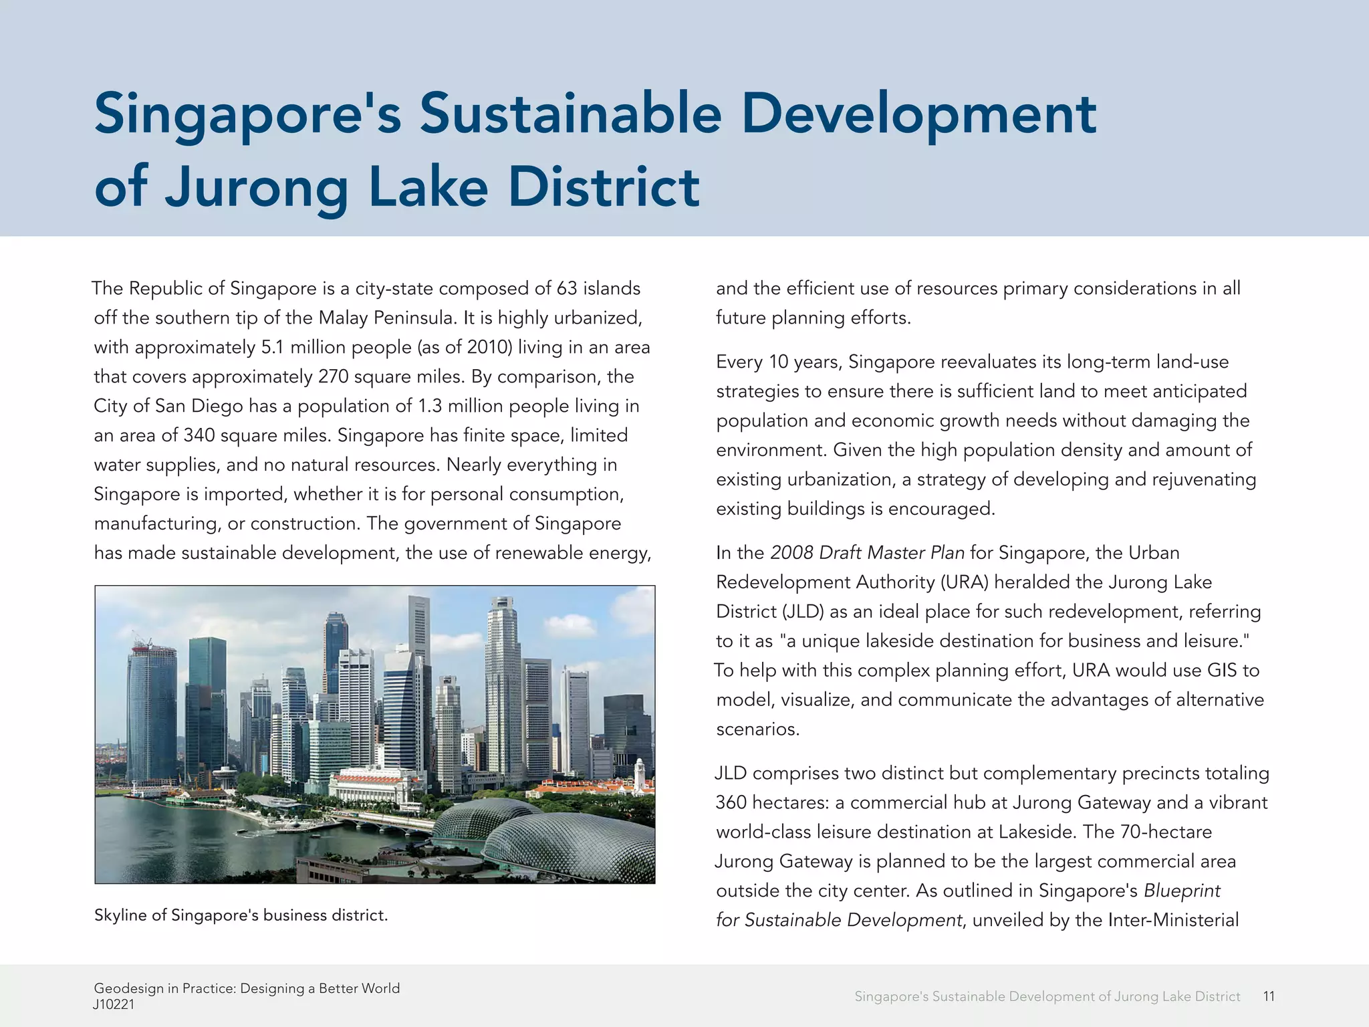Click the italic text 'for Sustainable Development'
Image resolution: width=1369 pixels, height=1027 pixels.
coord(839,920)
